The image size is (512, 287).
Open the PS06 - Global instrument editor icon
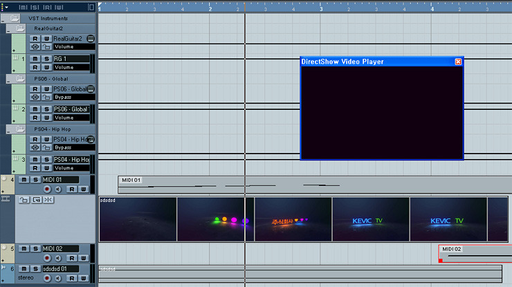click(x=91, y=89)
